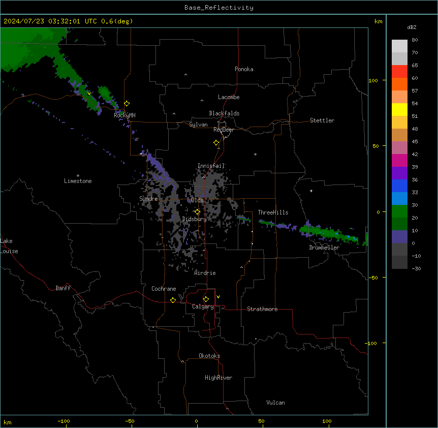The image size is (438, 428).
Task: Click the Limestone label
Action: click(78, 181)
